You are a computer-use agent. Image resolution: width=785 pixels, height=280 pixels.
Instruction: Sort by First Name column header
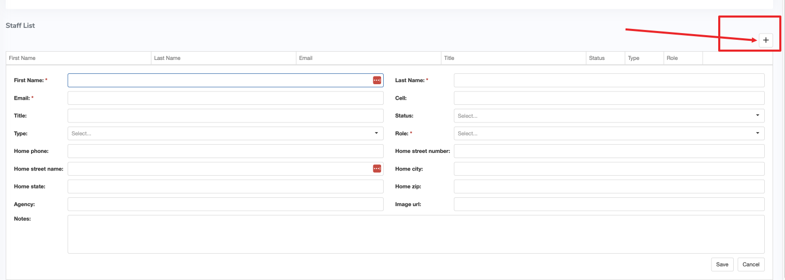(78, 58)
